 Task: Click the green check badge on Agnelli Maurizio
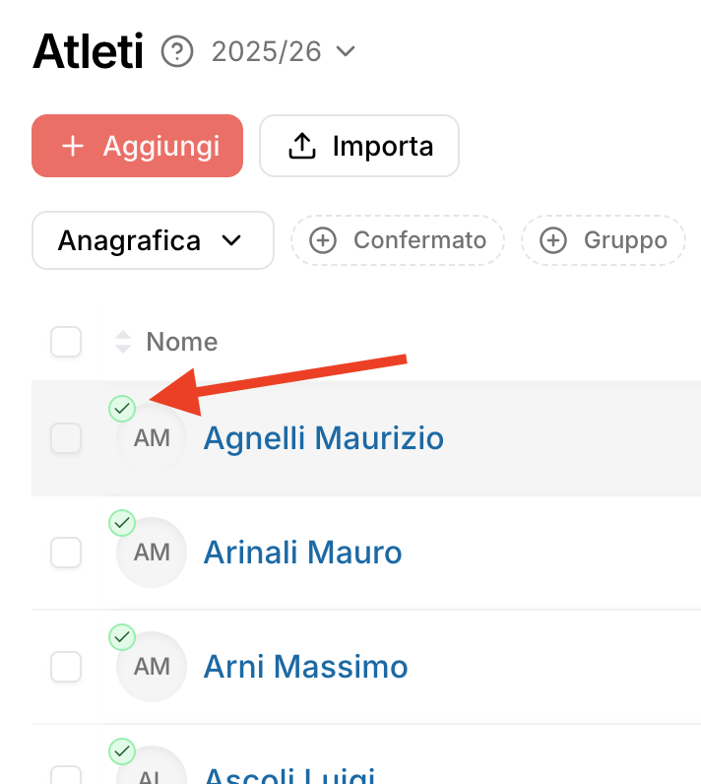point(122,408)
